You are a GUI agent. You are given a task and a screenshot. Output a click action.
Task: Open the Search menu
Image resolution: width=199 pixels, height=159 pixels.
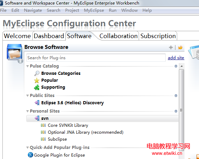(x=53, y=10)
